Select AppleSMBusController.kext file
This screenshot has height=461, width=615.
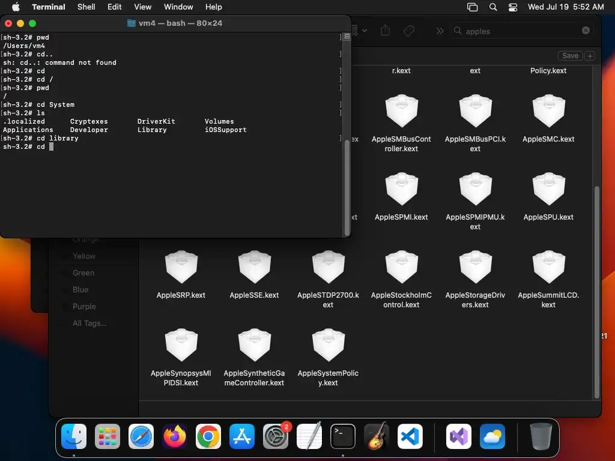[401, 124]
